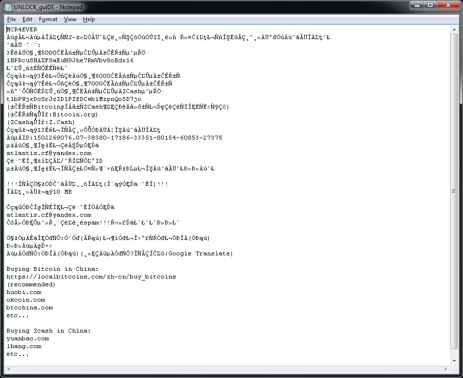Click the line containing 'spam!!!'
463x378 pixels.
pos(93,223)
